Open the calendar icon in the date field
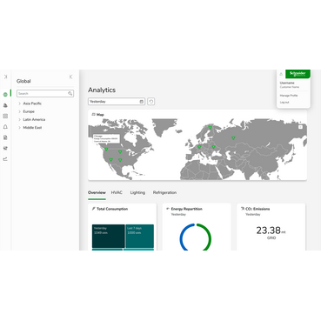The image size is (321, 321). (x=142, y=102)
